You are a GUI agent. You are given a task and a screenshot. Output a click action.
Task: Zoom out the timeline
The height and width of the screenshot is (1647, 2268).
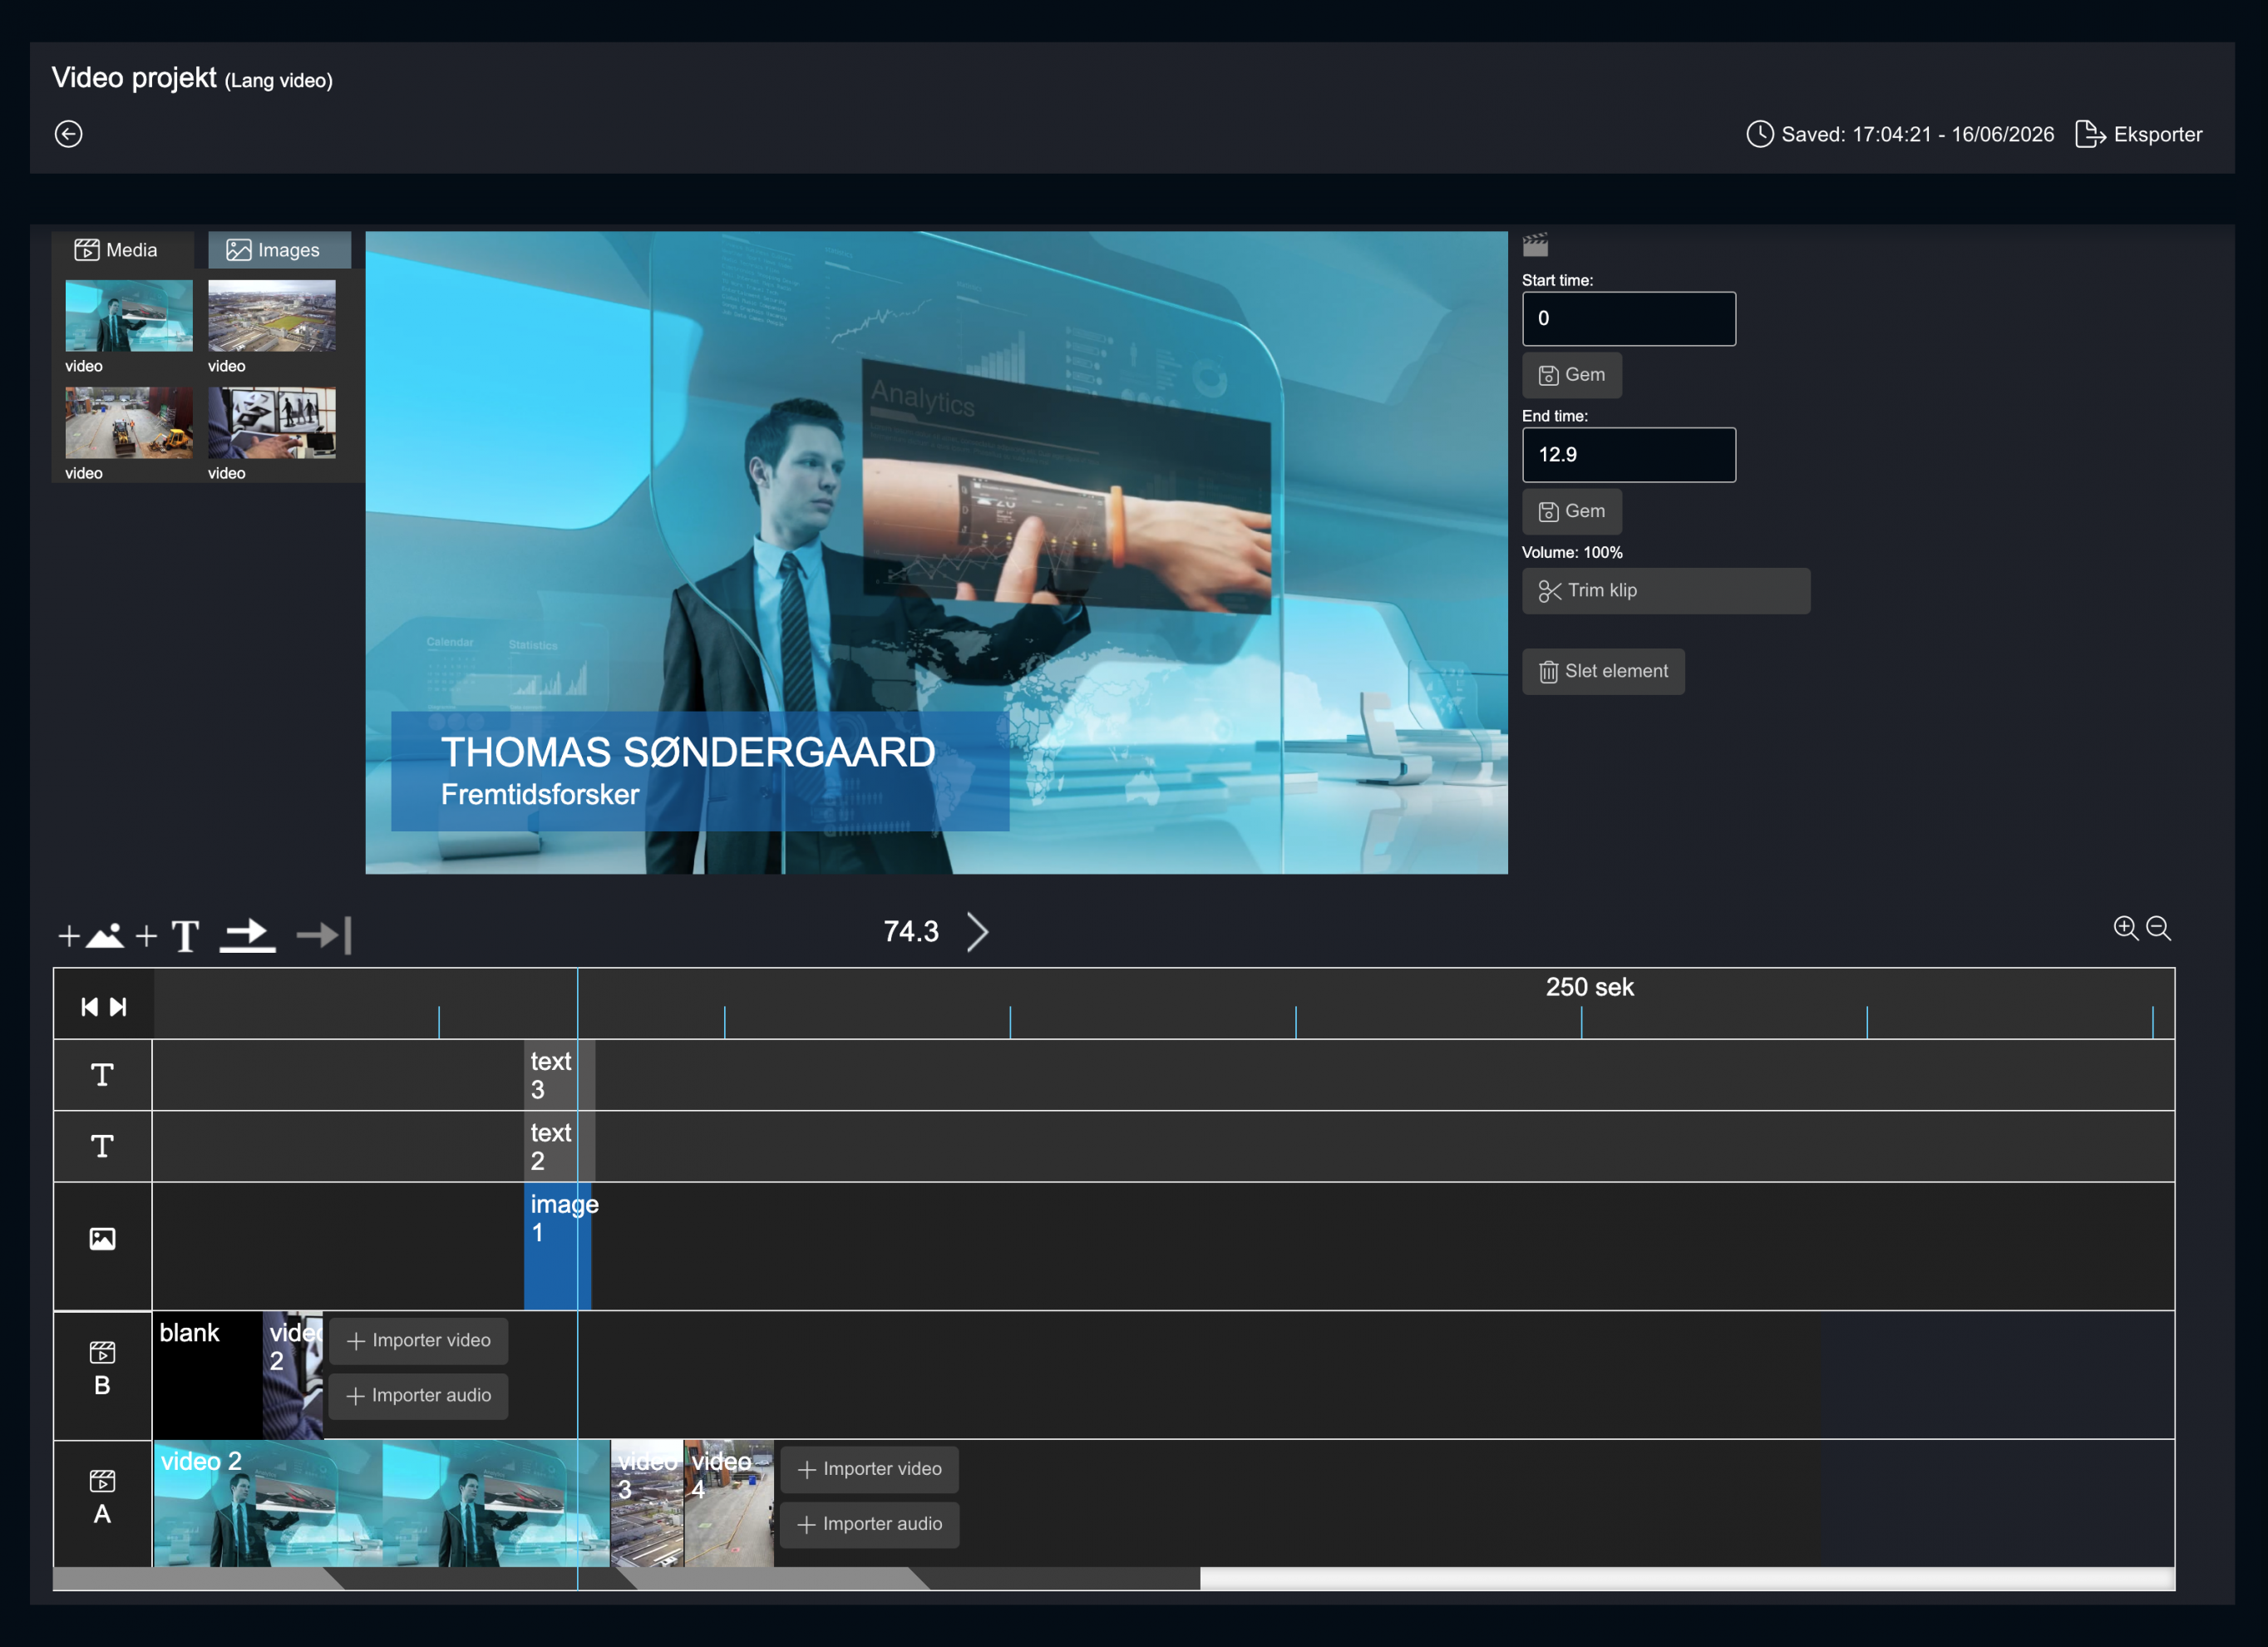tap(2158, 928)
